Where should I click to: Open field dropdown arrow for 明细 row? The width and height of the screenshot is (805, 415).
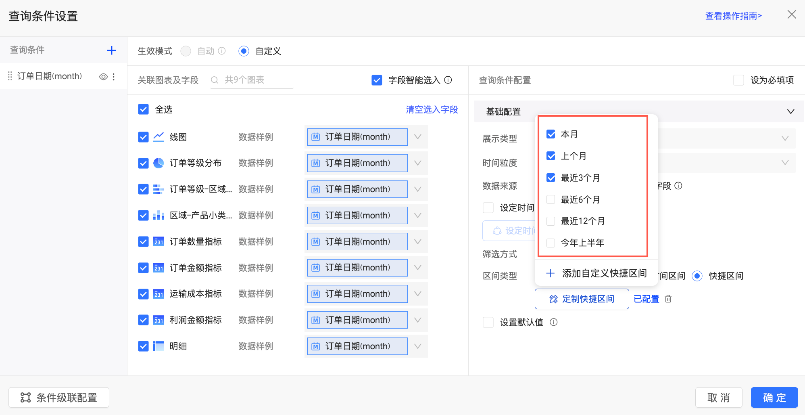tap(418, 346)
